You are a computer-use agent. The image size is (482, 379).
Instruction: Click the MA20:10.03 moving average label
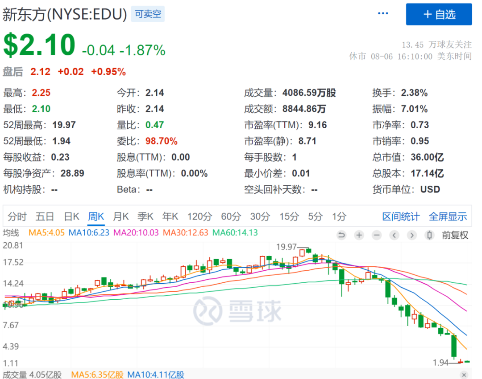click(x=136, y=233)
